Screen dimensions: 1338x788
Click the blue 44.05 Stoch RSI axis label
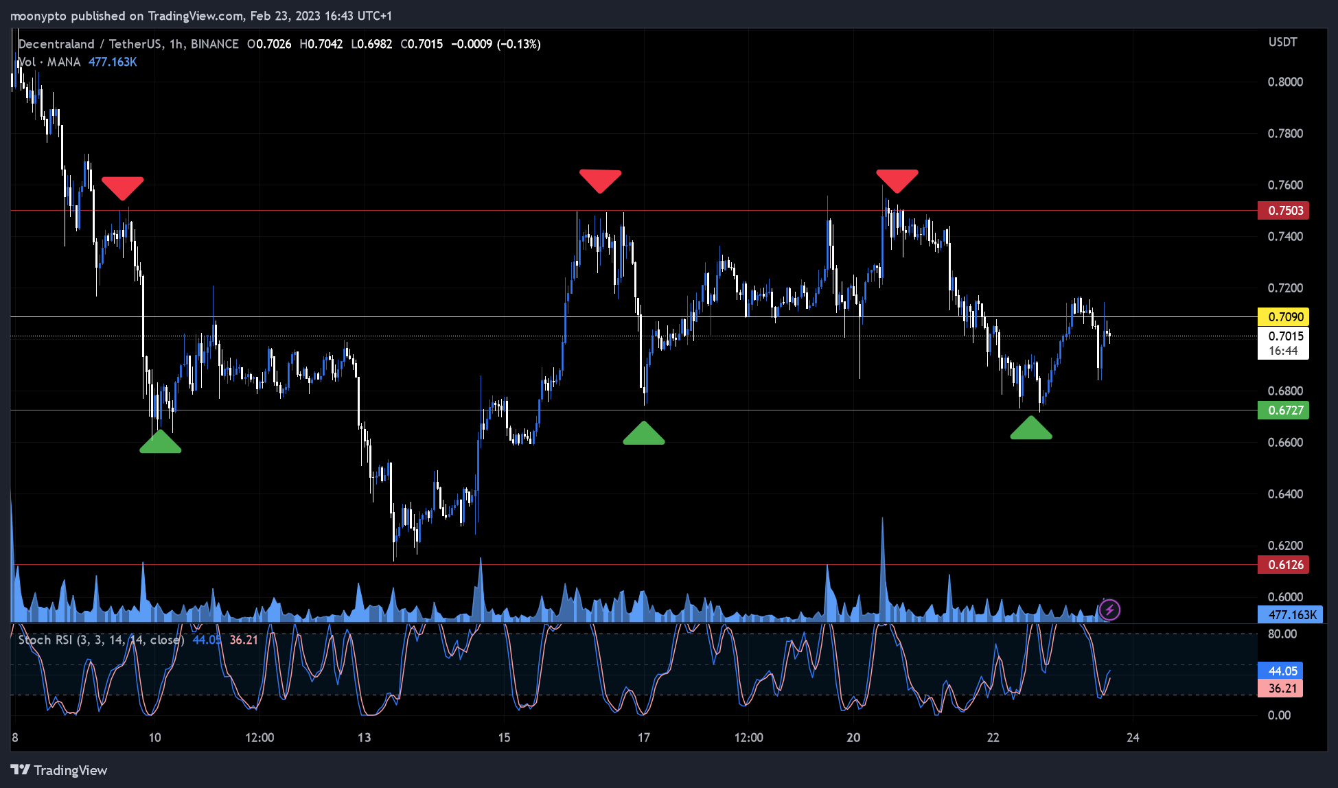click(1280, 671)
